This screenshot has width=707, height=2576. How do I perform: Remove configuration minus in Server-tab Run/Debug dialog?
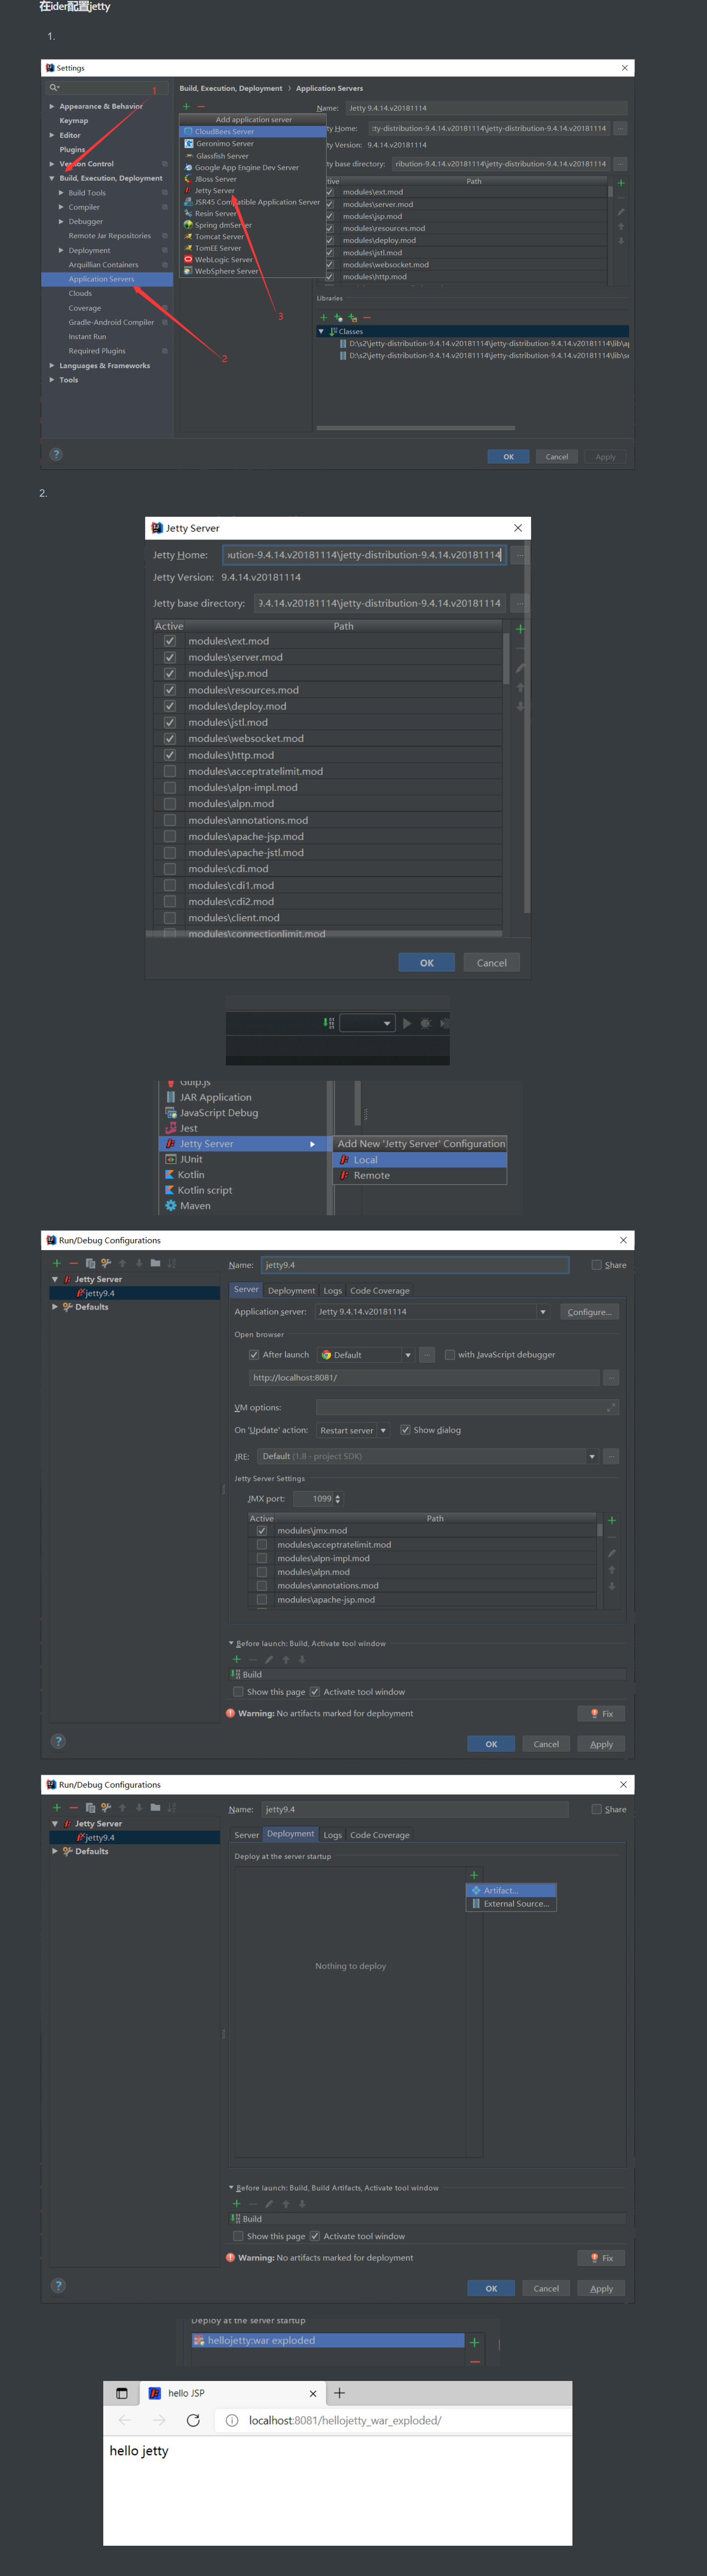(73, 1263)
